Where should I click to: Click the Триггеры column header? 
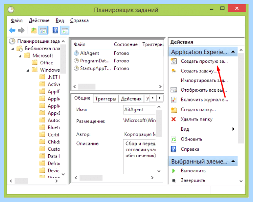click(152, 44)
